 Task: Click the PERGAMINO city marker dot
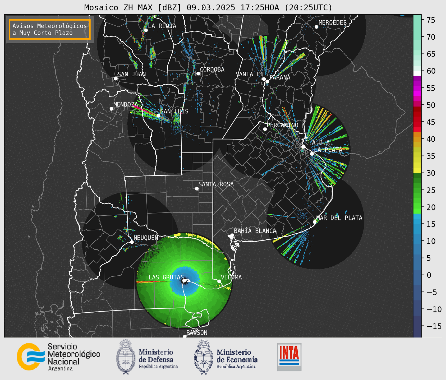pos(265,129)
